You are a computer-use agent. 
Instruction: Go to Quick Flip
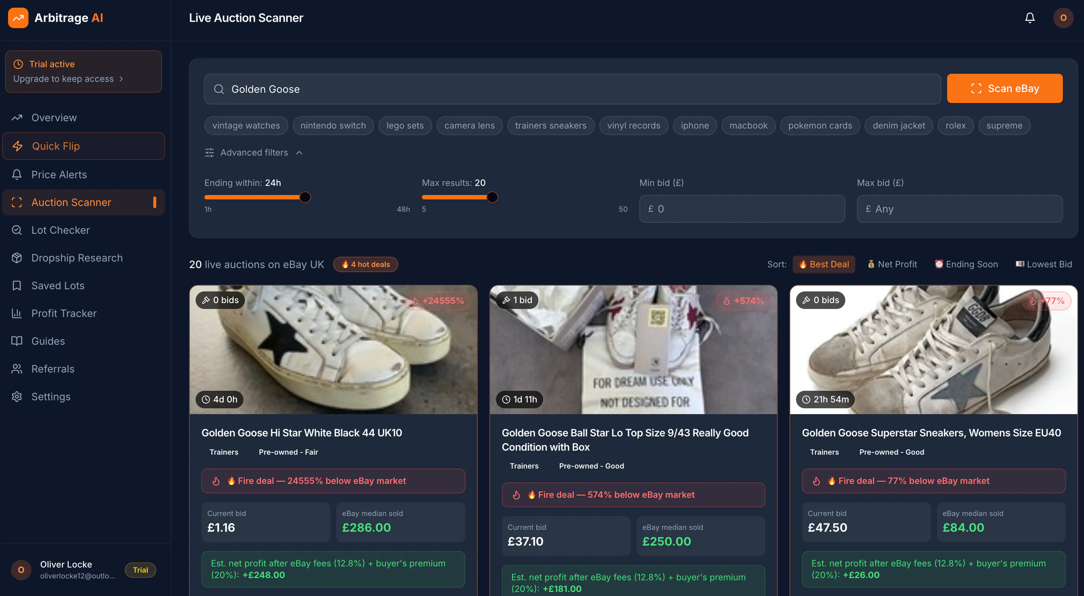pos(83,146)
